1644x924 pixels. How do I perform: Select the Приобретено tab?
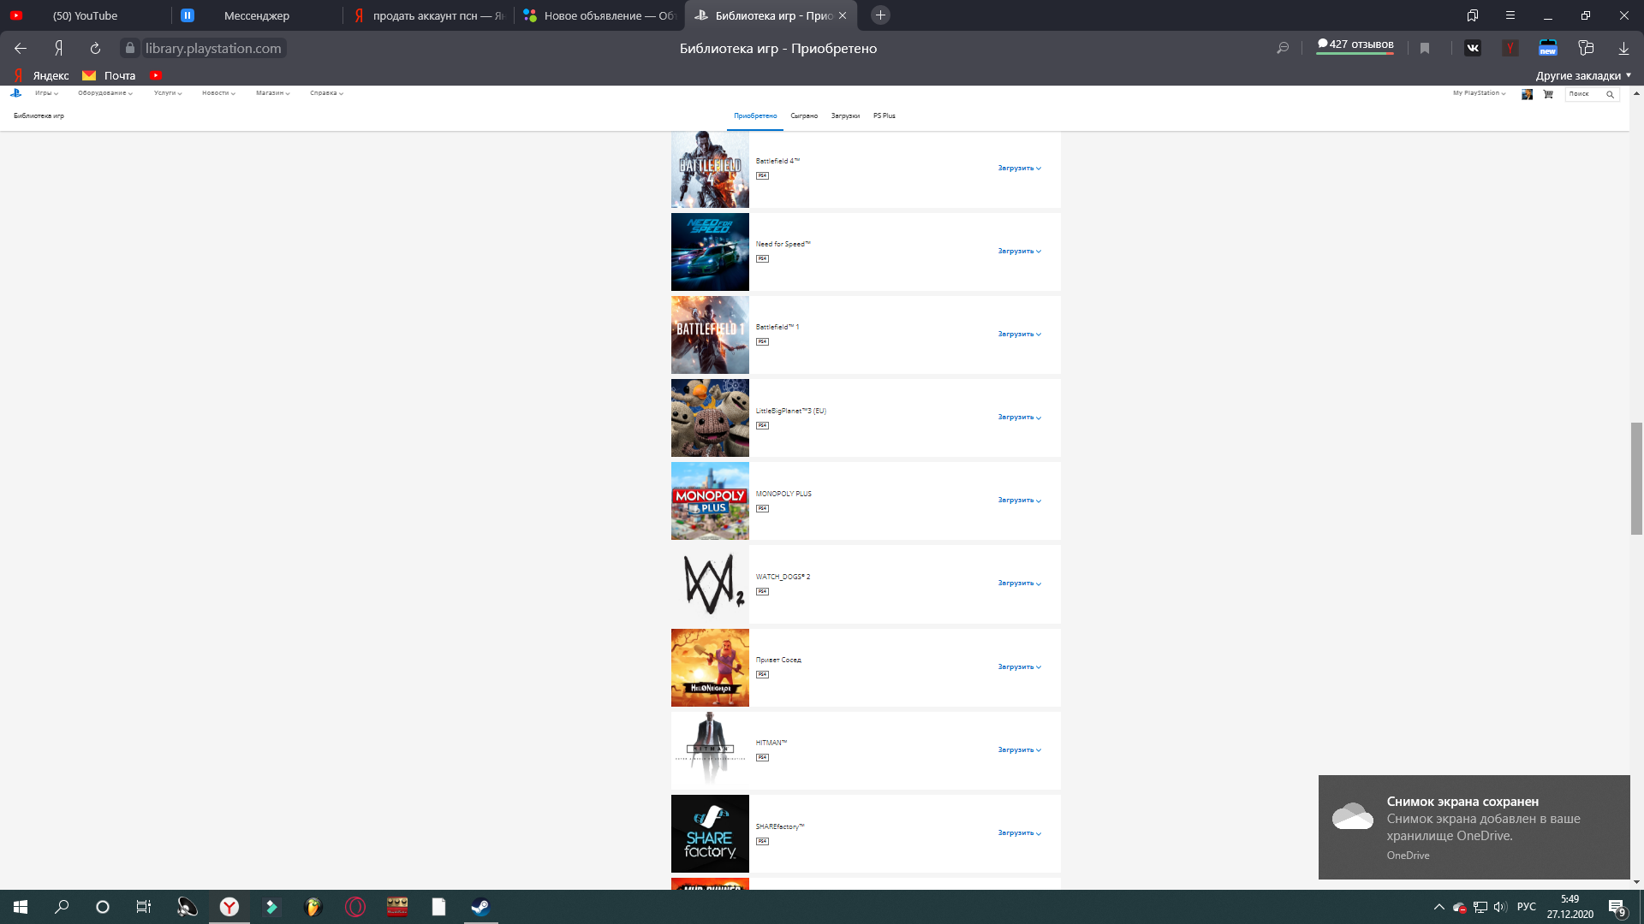point(755,115)
